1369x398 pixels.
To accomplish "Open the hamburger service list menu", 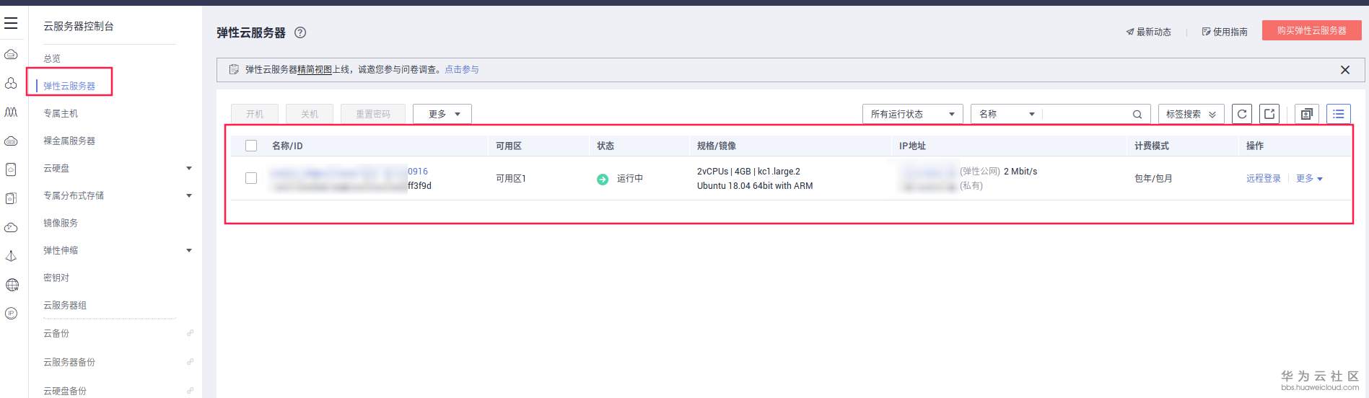I will point(11,24).
